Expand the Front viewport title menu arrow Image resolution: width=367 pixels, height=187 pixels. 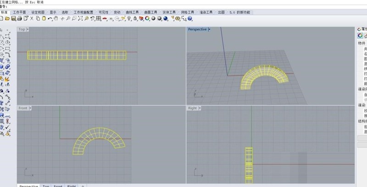[x=30, y=108]
